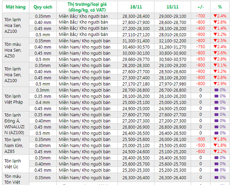The width and height of the screenshot is (231, 185).
Task: Click the "Mặt hàng" column header
Action: pyautogui.click(x=16, y=7)
